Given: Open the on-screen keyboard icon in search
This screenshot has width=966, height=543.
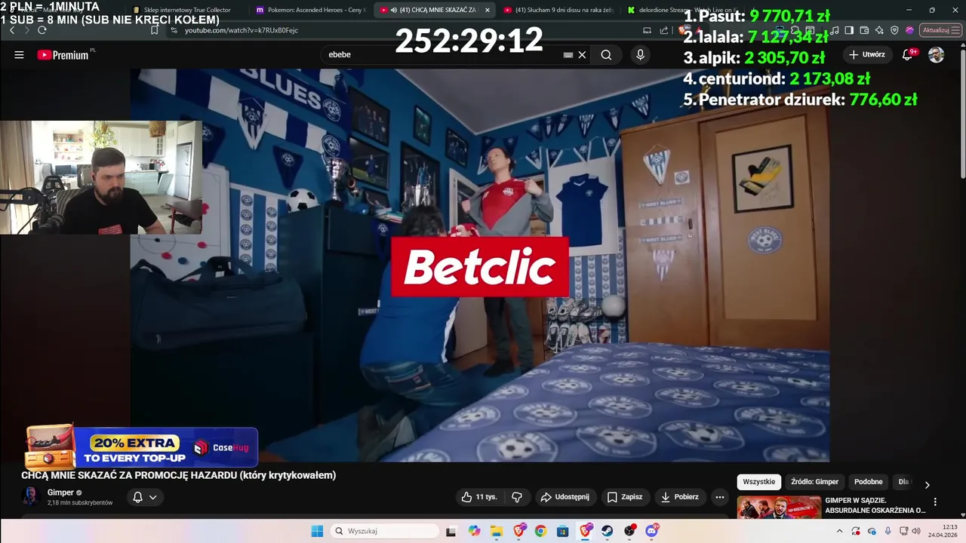Looking at the screenshot, I should click(568, 55).
